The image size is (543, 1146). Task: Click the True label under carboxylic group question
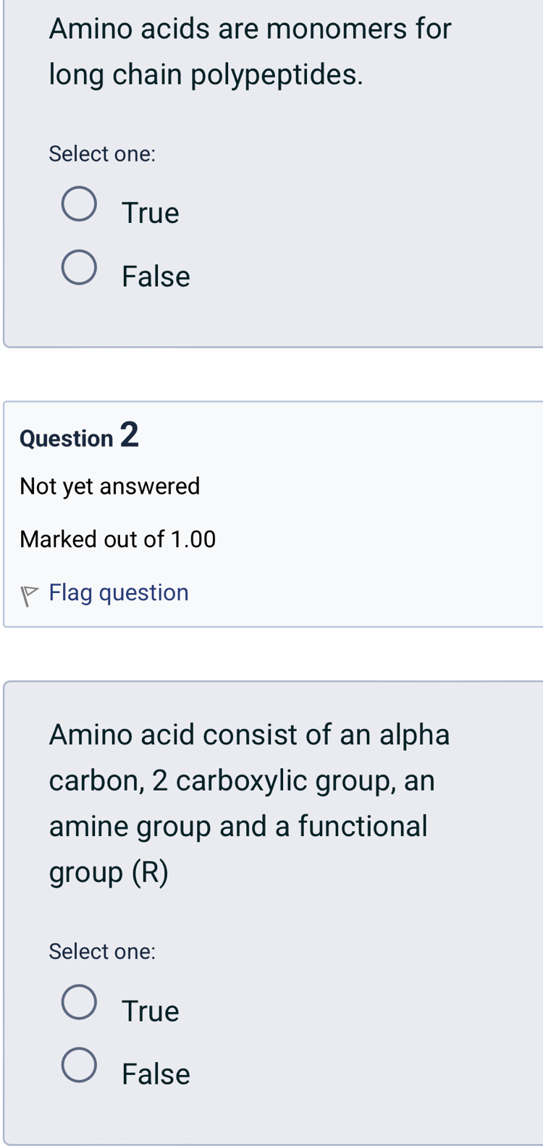(150, 1011)
